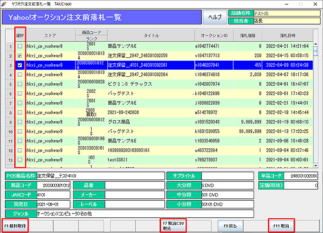This screenshot has height=233, width=323.
Task: Click F7 取消CSV取込 button
Action: point(173,225)
